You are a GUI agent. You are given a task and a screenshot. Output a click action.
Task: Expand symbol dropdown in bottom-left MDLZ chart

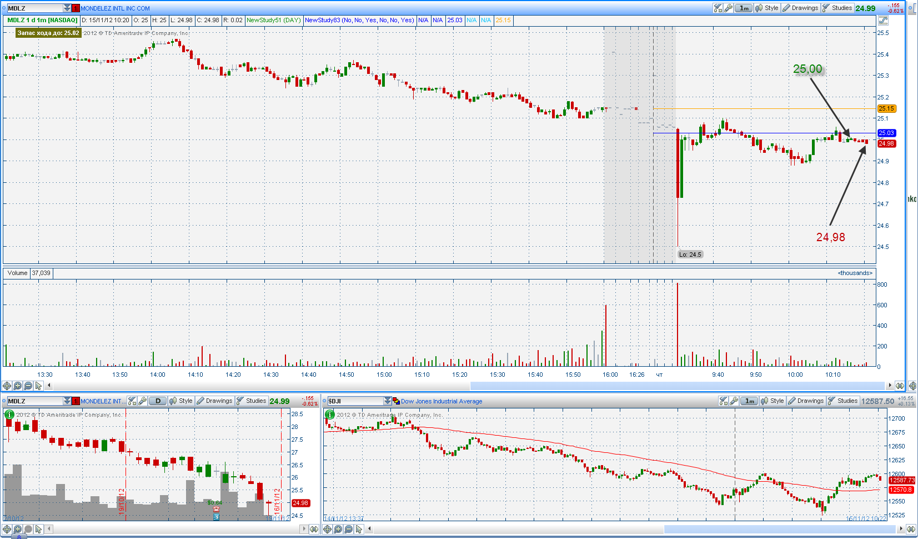coord(67,401)
